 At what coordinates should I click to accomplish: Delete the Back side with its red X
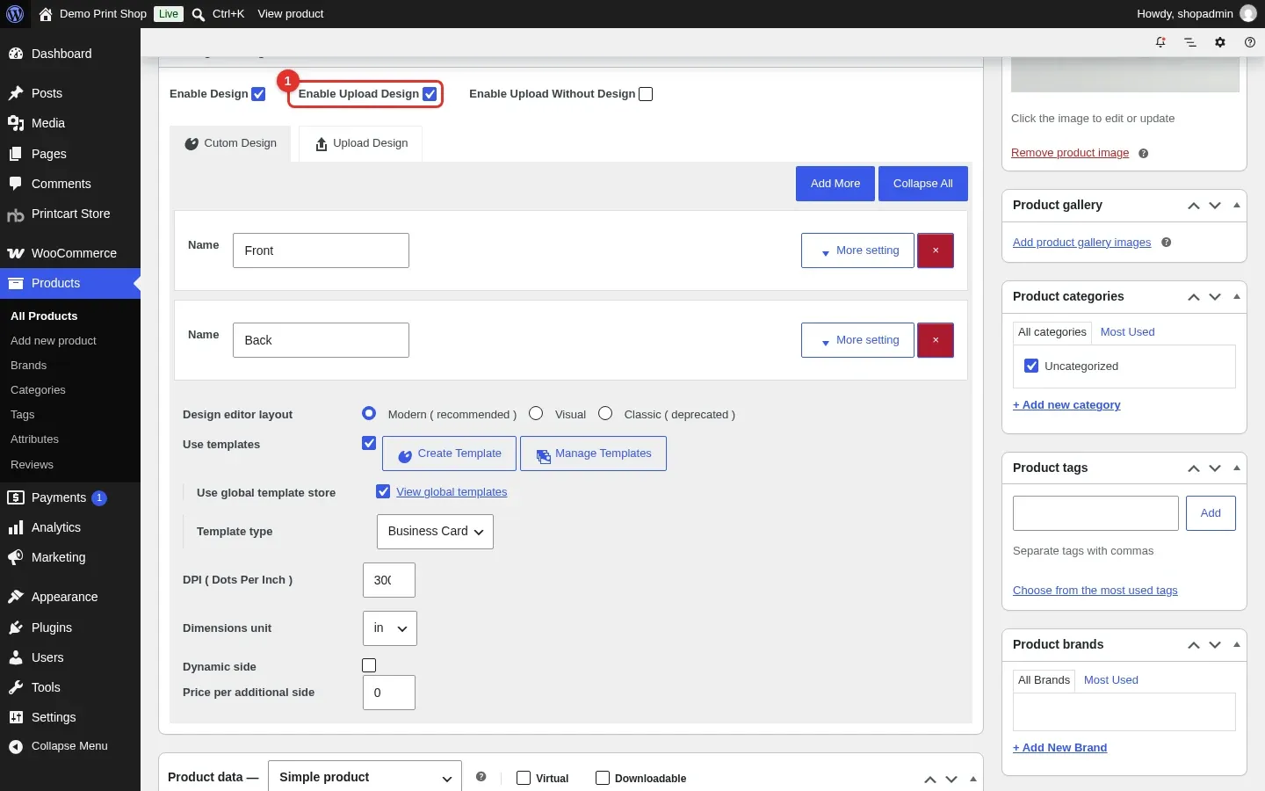936,340
